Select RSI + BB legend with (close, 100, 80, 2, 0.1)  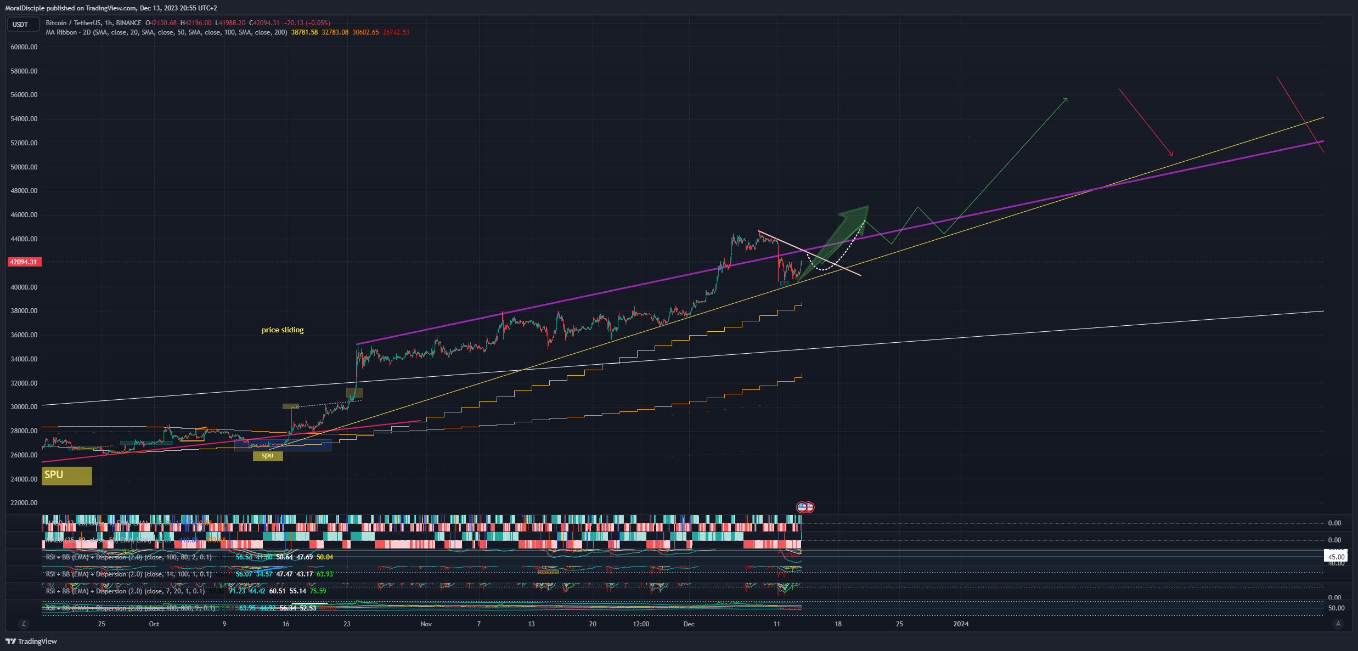point(128,557)
